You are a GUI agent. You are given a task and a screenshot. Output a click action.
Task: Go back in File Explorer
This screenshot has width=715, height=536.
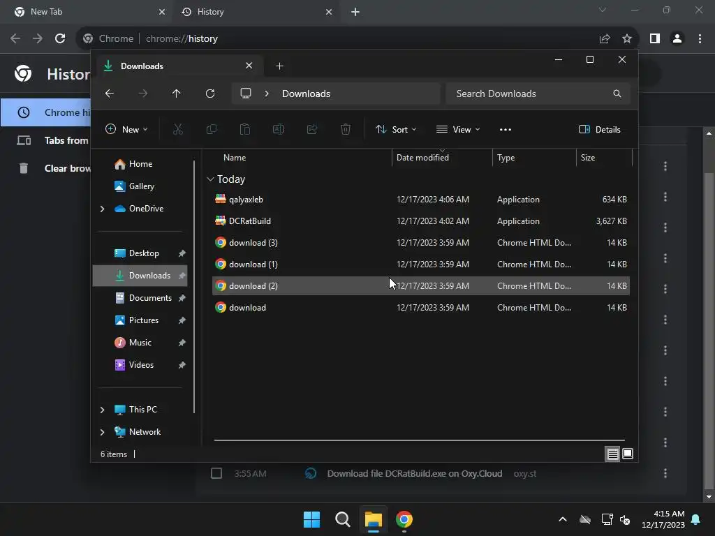pyautogui.click(x=110, y=94)
